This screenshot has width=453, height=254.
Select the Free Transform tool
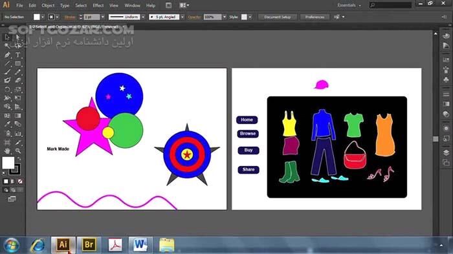[18, 98]
